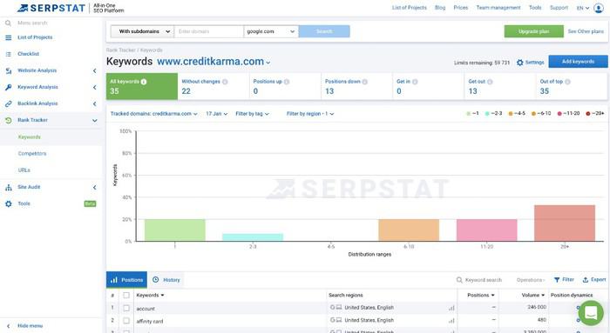Select the Keywords sidebar item

(x=29, y=137)
